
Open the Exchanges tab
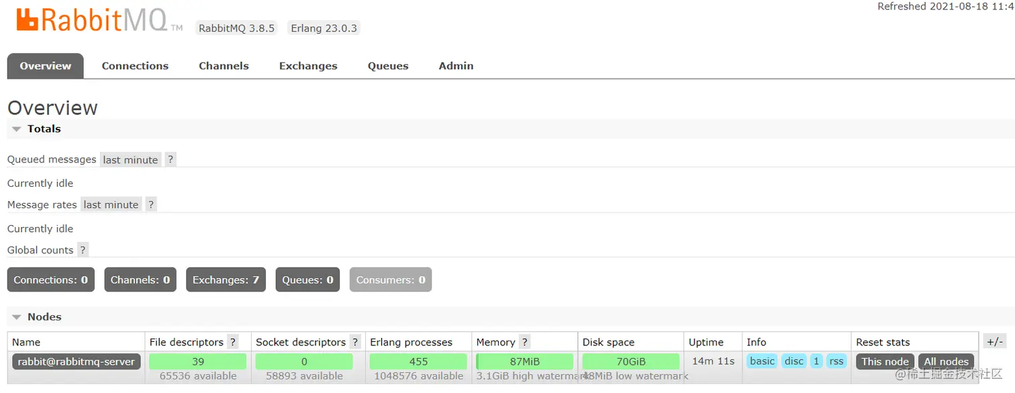[308, 66]
